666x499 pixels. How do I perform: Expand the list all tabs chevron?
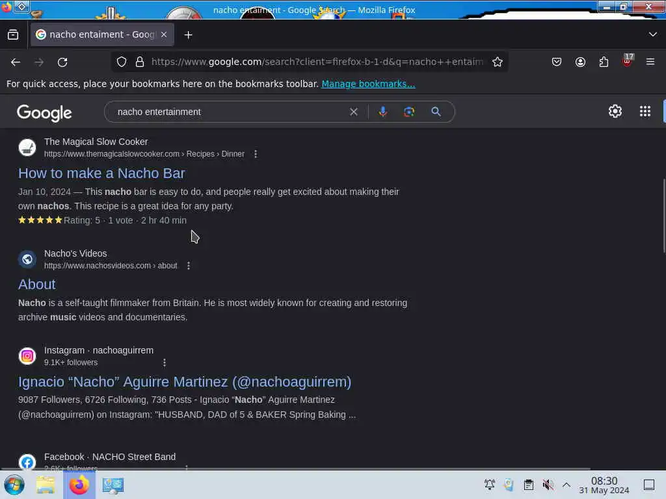[x=653, y=34]
